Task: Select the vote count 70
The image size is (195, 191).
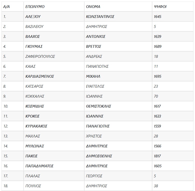Action: point(156,96)
